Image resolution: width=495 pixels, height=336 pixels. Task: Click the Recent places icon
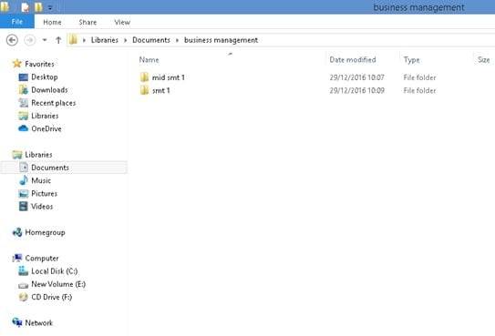(24, 103)
